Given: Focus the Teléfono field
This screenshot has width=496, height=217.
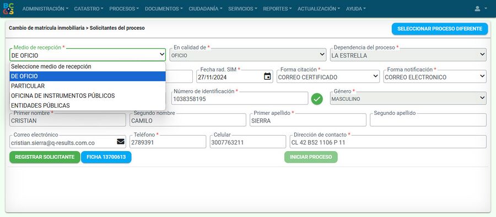Looking at the screenshot, I should click(x=168, y=142).
